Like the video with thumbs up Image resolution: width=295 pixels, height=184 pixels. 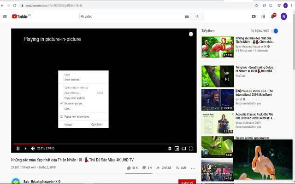(x=129, y=168)
